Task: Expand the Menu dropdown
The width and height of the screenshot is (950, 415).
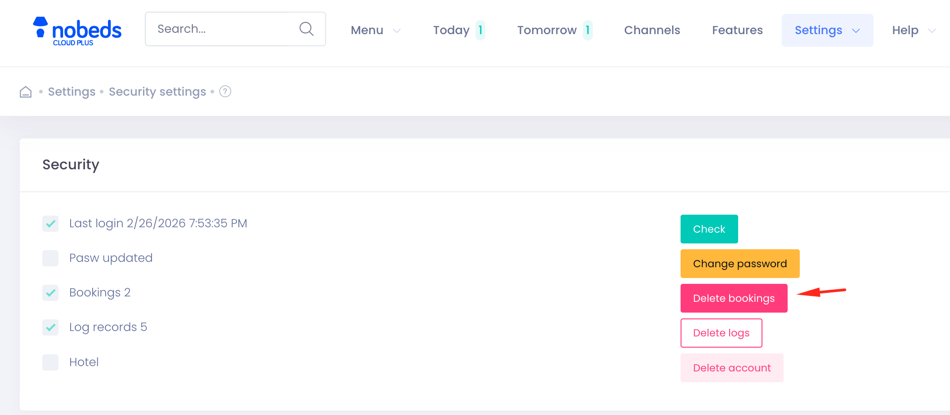Action: click(x=375, y=30)
